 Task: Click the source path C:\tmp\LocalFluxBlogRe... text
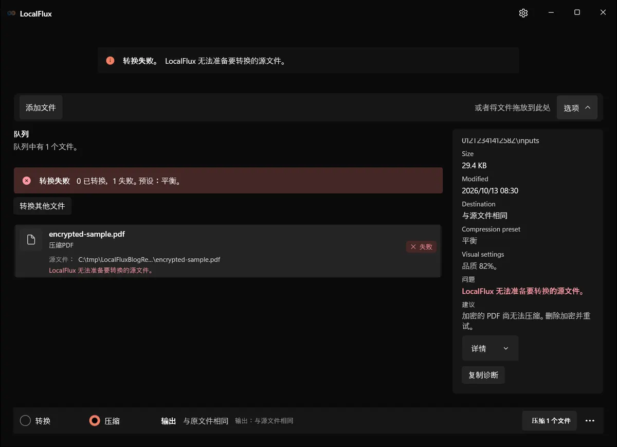149,259
